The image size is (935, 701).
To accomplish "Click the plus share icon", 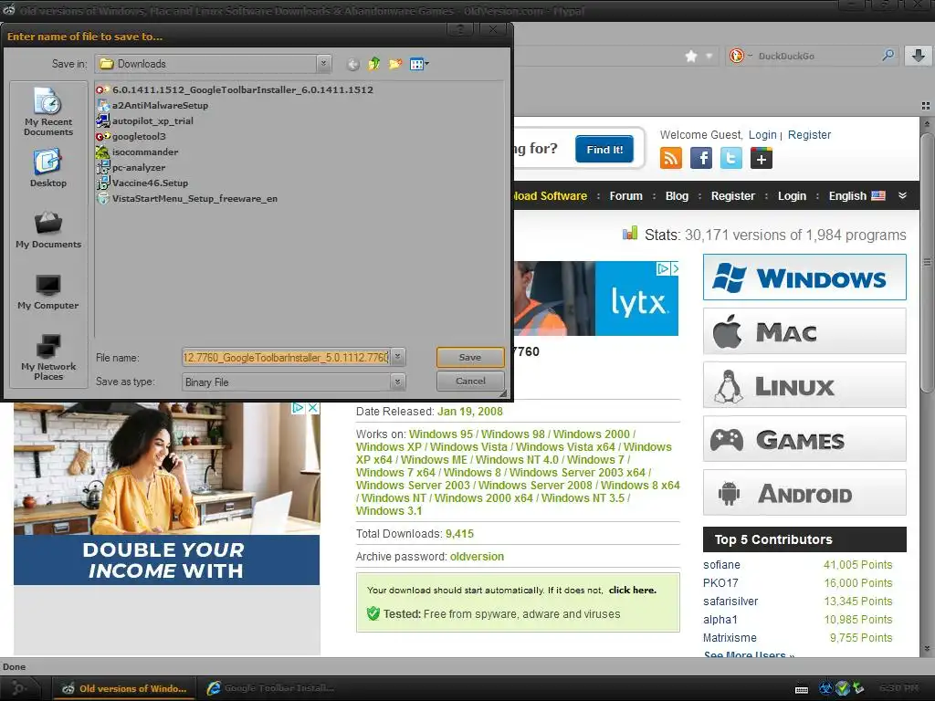I will 762,158.
